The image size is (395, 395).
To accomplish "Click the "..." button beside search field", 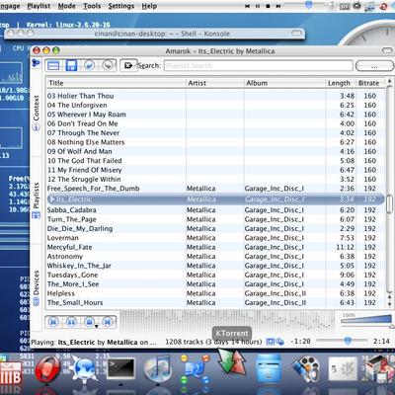I will 374,66.
